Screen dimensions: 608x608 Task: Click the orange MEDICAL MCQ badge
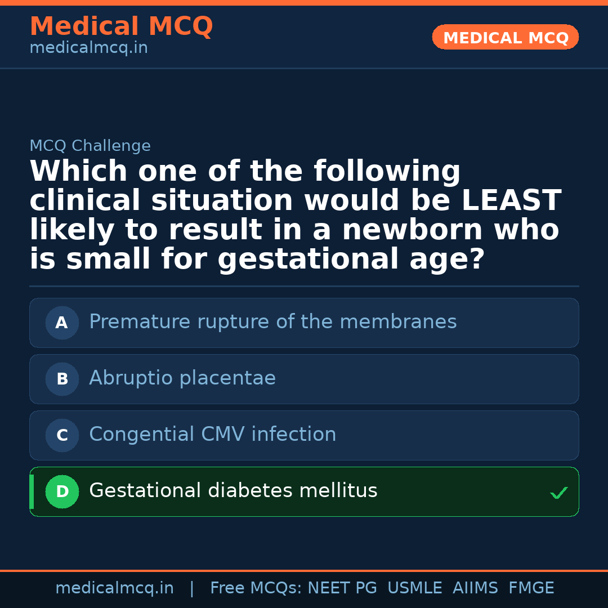click(505, 37)
